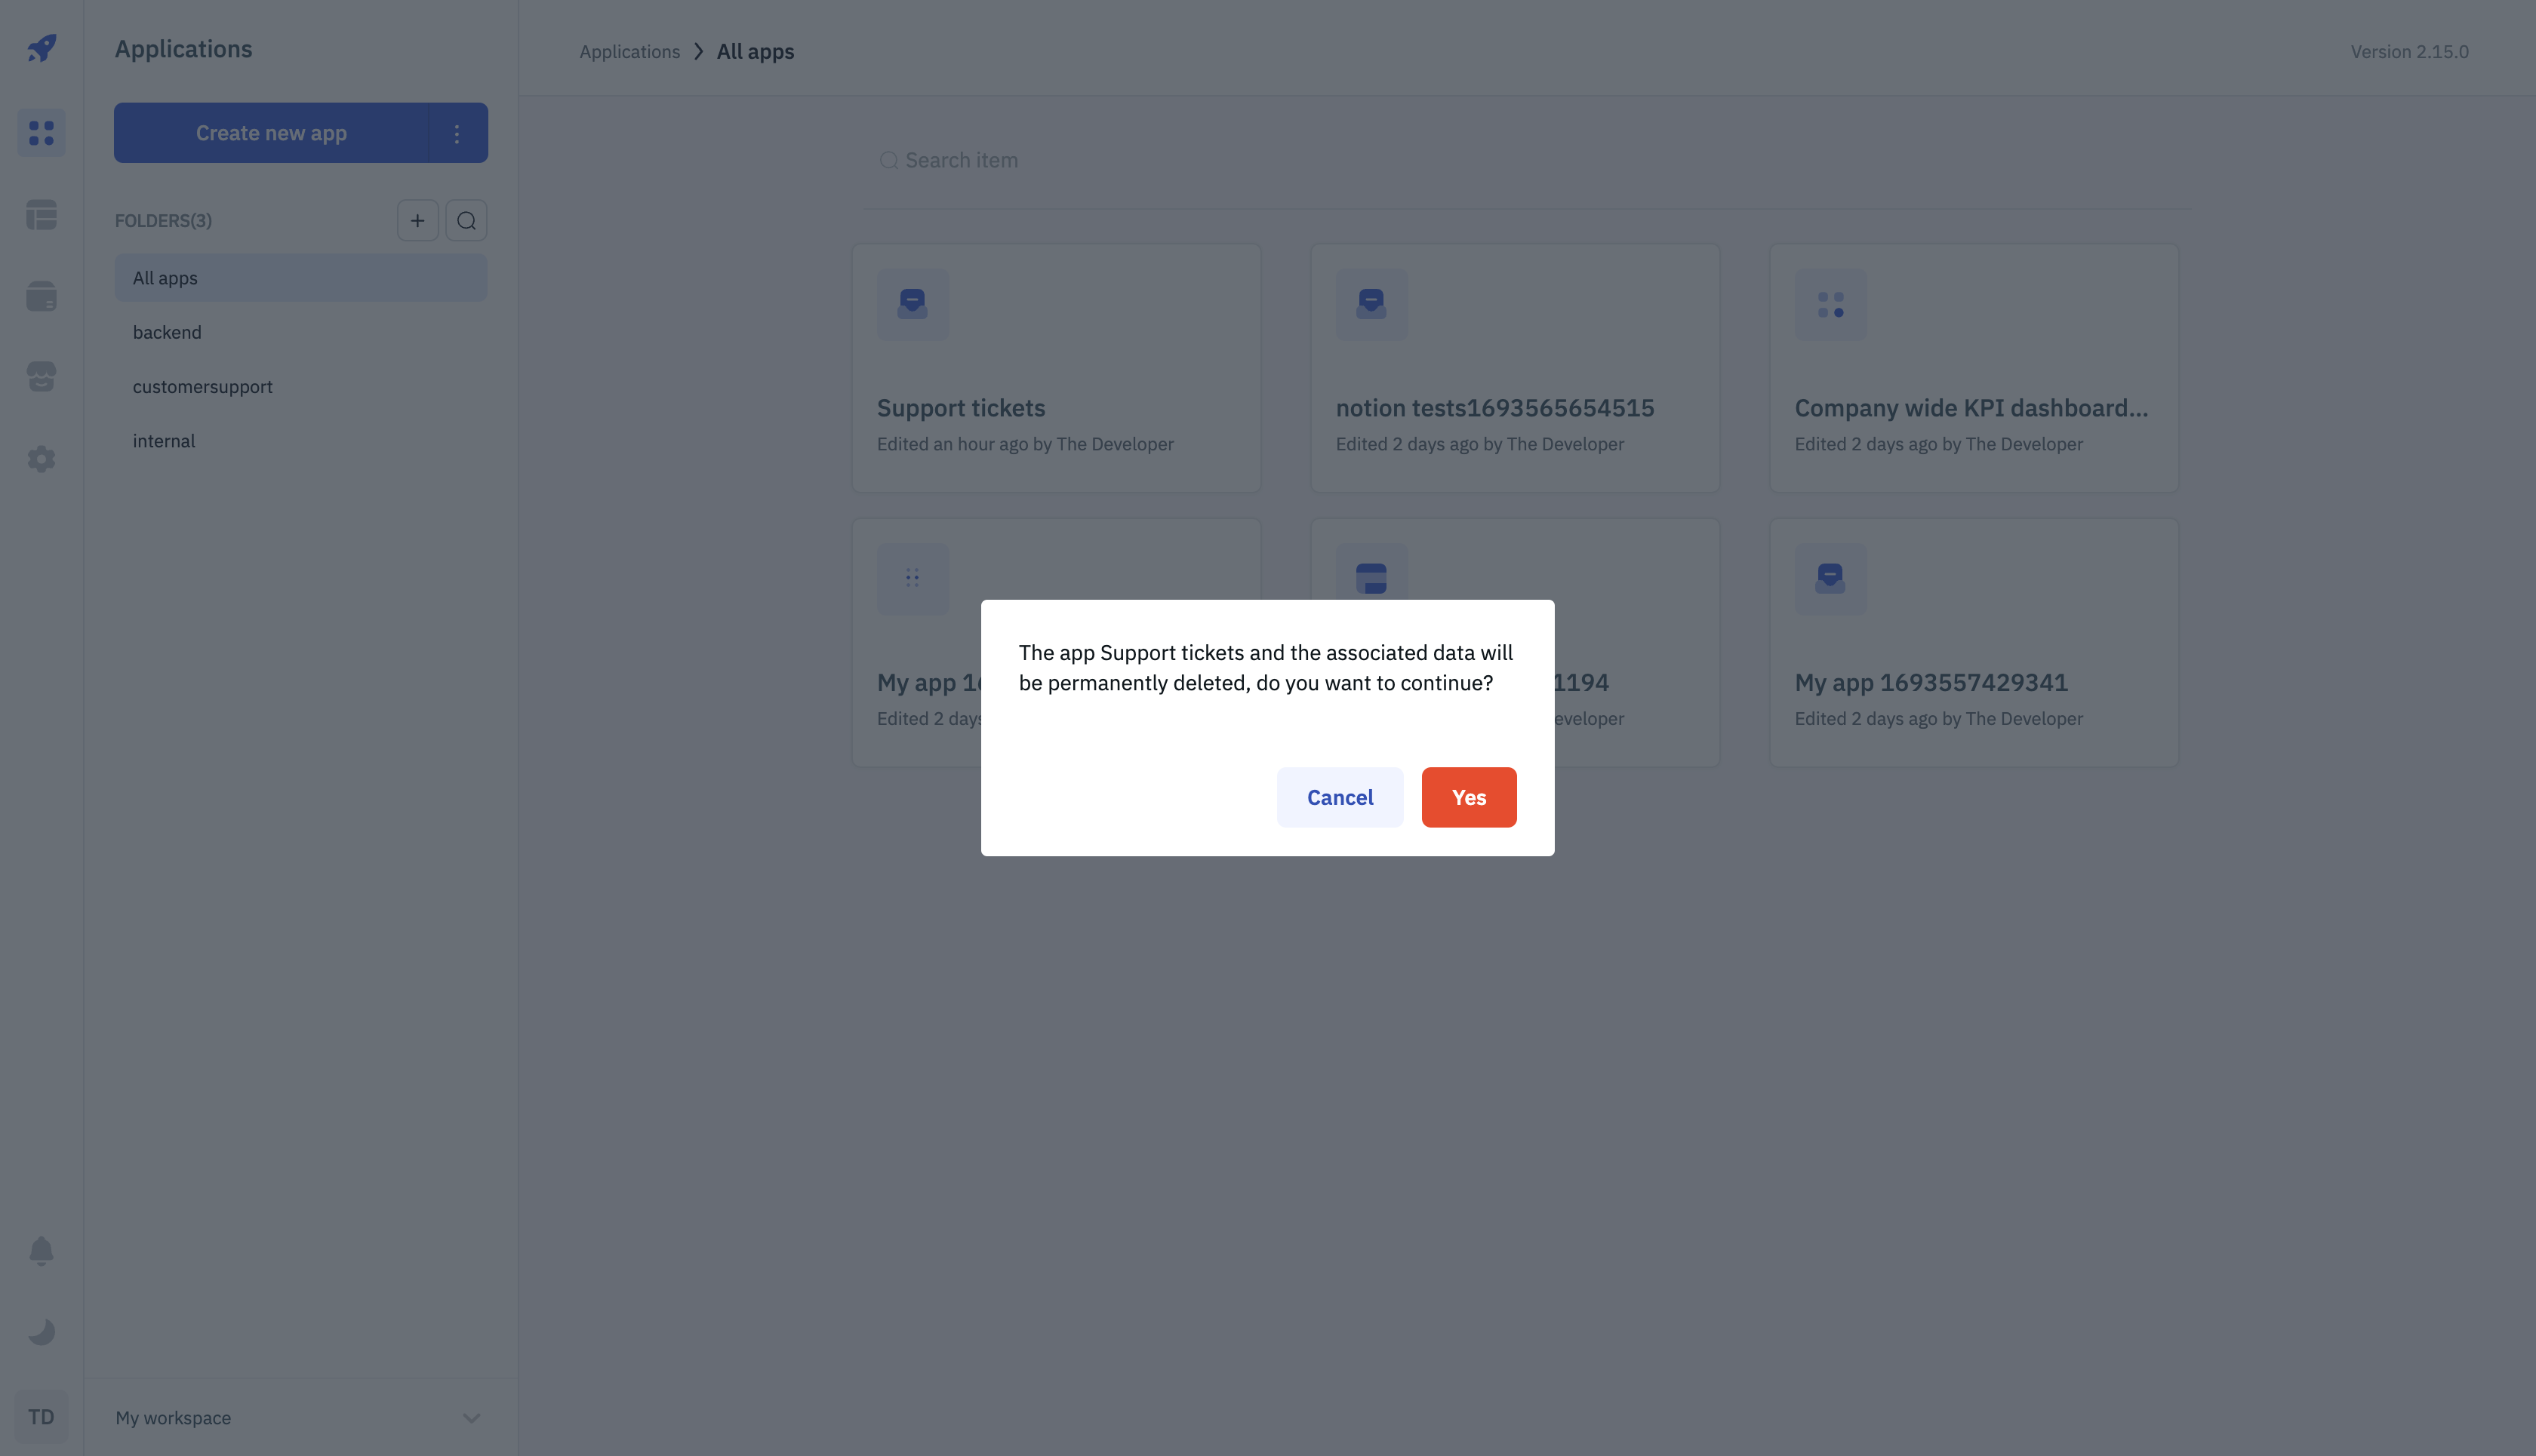
Task: Select the customersupport folder
Action: pyautogui.click(x=202, y=387)
